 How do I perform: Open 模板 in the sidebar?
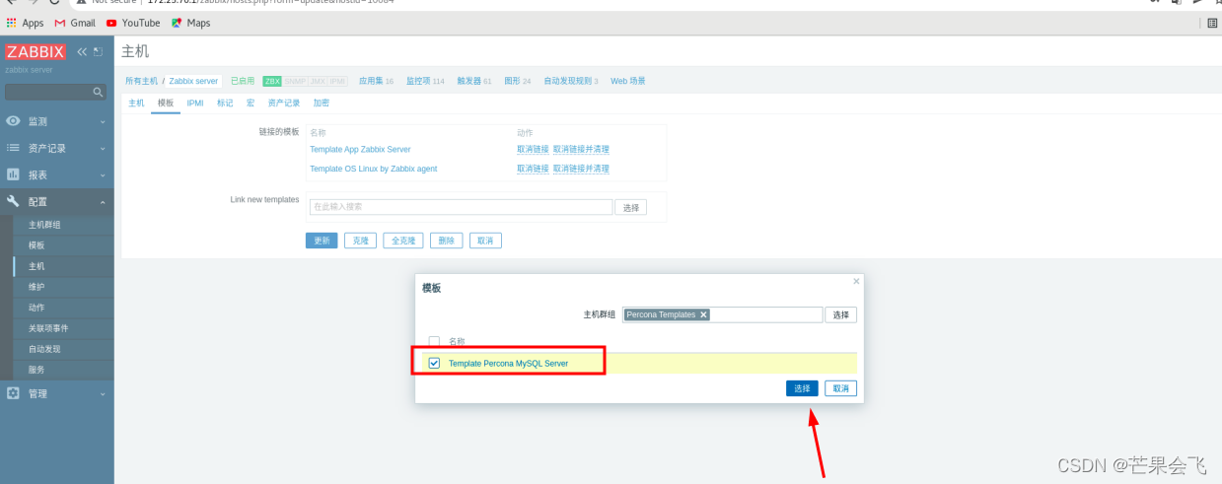pyautogui.click(x=36, y=245)
